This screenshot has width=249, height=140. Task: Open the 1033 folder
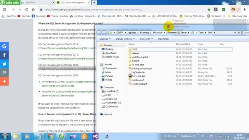134,49
